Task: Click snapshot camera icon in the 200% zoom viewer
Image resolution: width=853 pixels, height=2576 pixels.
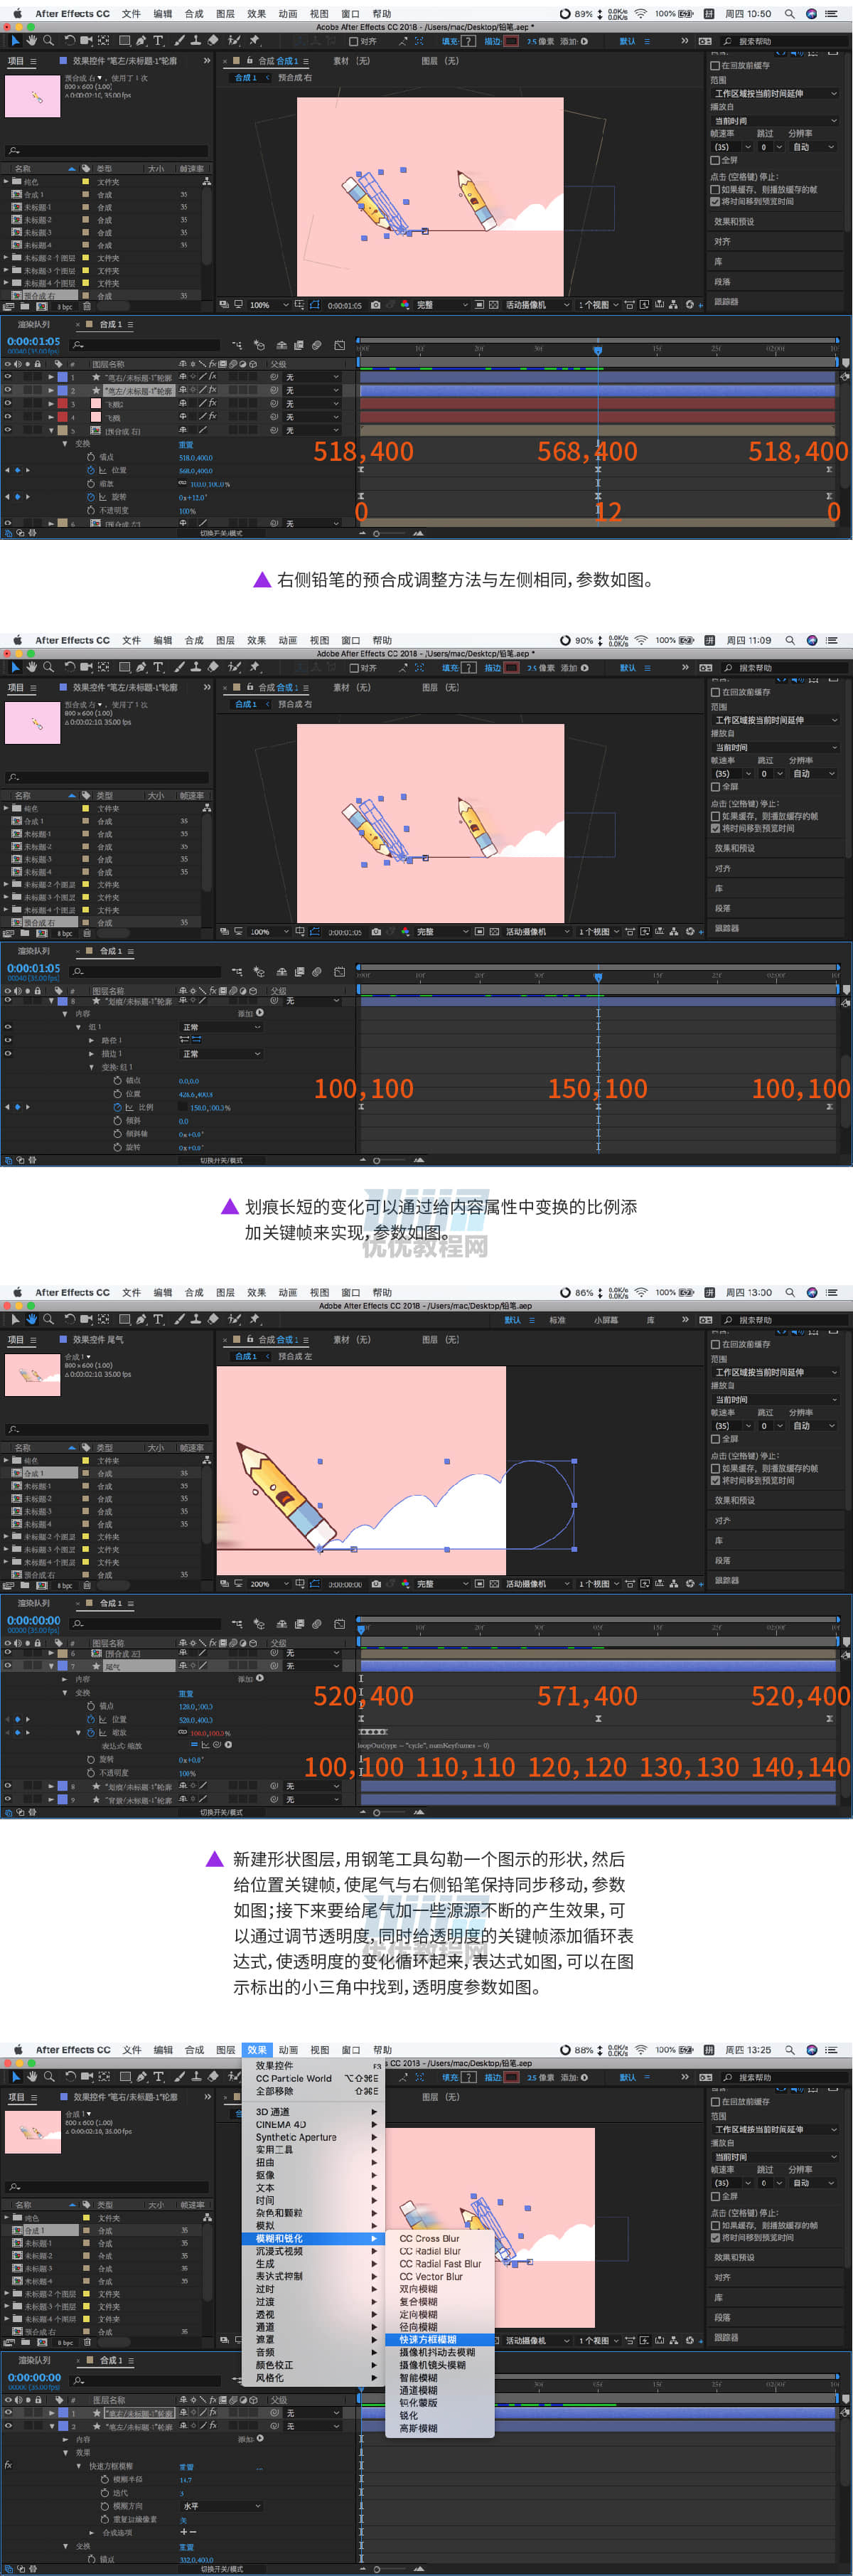Action: coord(375,1583)
